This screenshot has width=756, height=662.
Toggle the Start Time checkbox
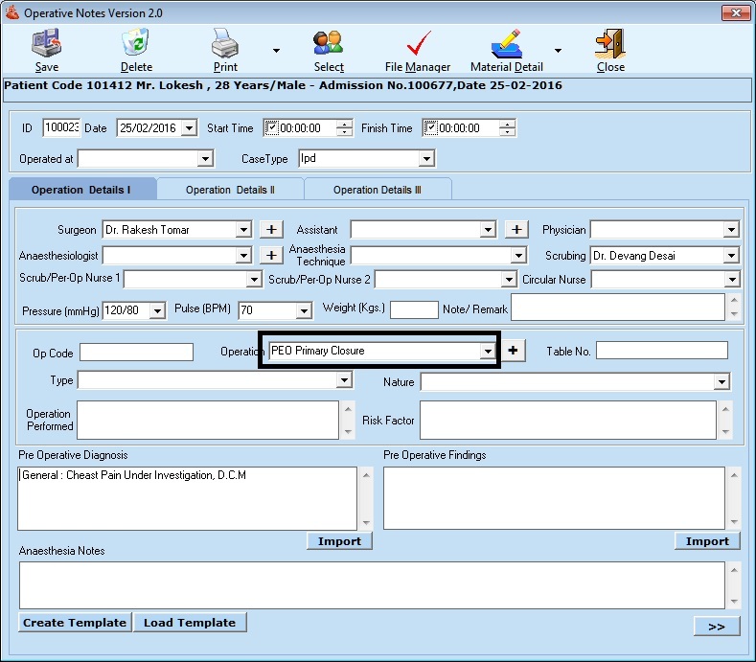pyautogui.click(x=272, y=127)
